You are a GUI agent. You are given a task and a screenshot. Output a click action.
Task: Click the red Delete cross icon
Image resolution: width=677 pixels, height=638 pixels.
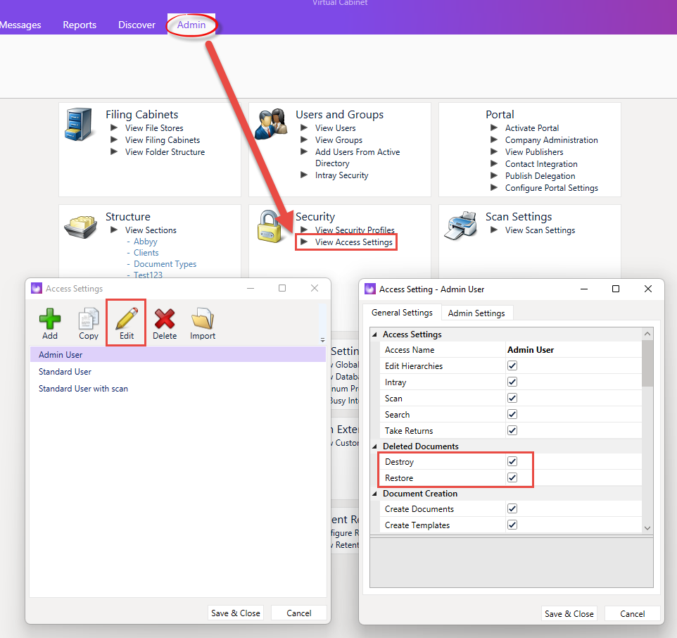[x=165, y=319]
